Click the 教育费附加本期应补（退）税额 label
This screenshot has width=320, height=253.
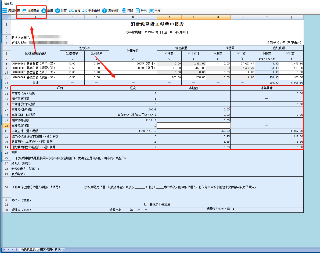pyautogui.click(x=32, y=141)
